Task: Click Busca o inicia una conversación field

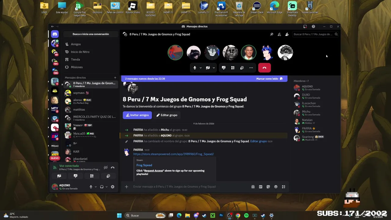Action: pyautogui.click(x=91, y=34)
